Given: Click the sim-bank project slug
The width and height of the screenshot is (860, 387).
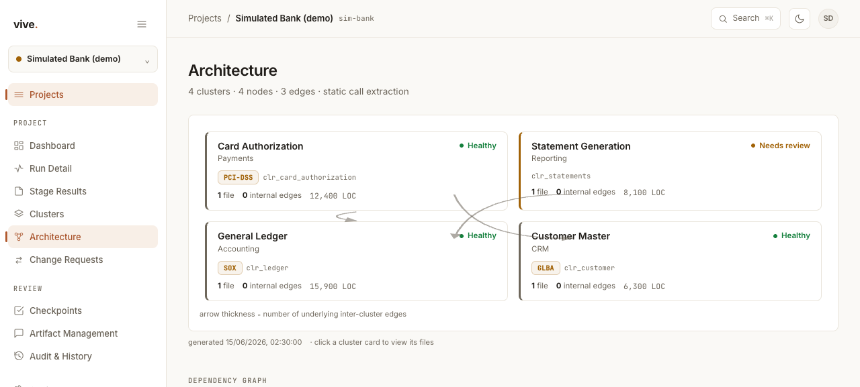Looking at the screenshot, I should coord(357,19).
